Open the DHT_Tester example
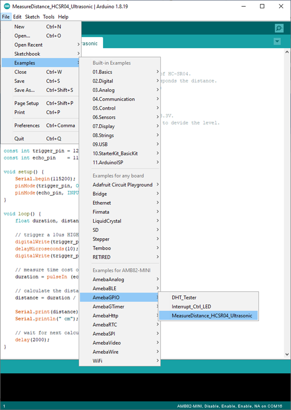This screenshot has width=291, height=410. pos(184,297)
